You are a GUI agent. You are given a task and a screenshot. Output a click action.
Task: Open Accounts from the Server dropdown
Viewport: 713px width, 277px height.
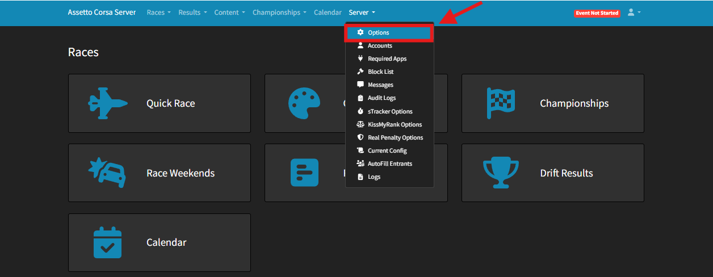[x=389, y=46]
